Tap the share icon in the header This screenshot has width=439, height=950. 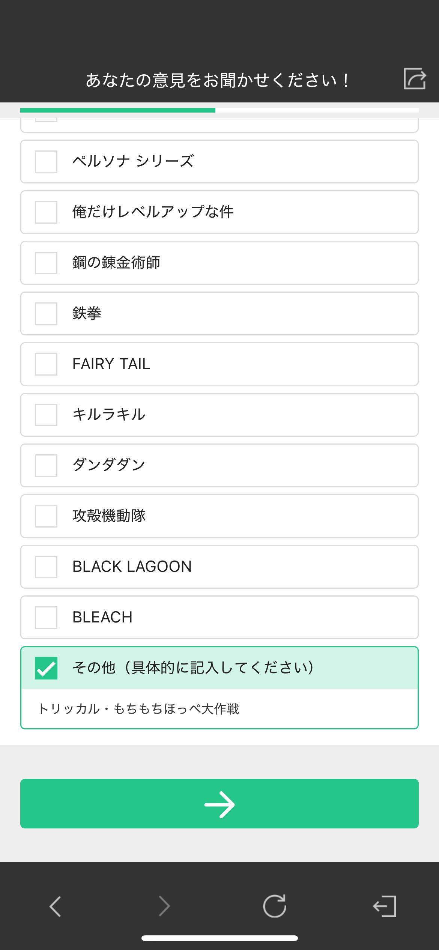pos(414,79)
